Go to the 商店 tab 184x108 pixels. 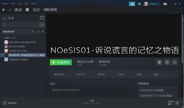click(x=18, y=10)
